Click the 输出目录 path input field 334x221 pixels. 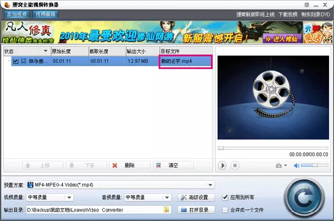tap(99, 210)
